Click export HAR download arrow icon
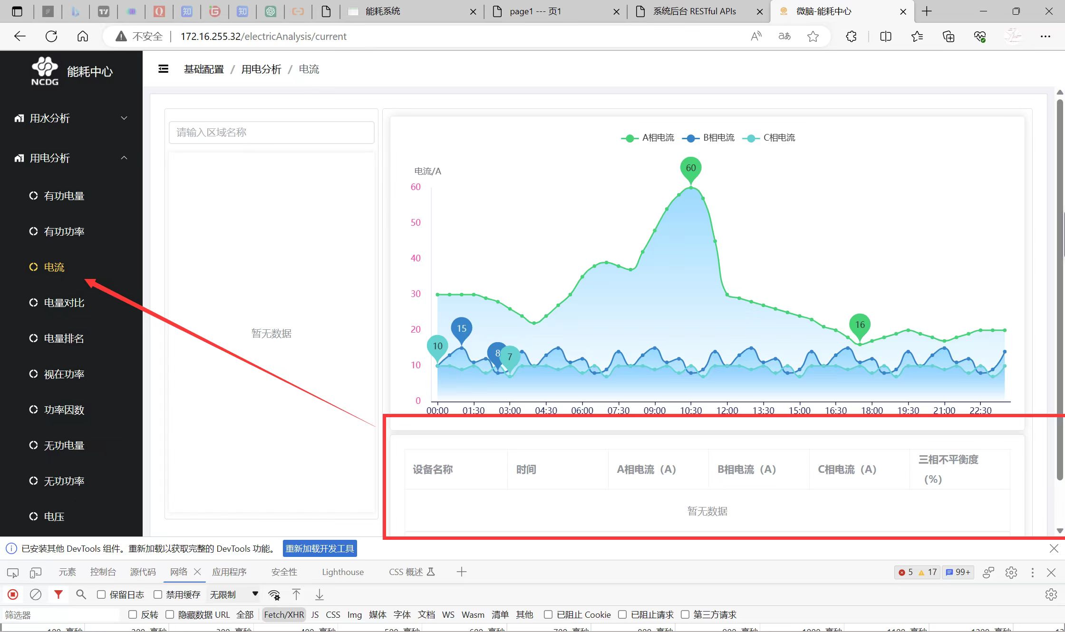 (319, 594)
